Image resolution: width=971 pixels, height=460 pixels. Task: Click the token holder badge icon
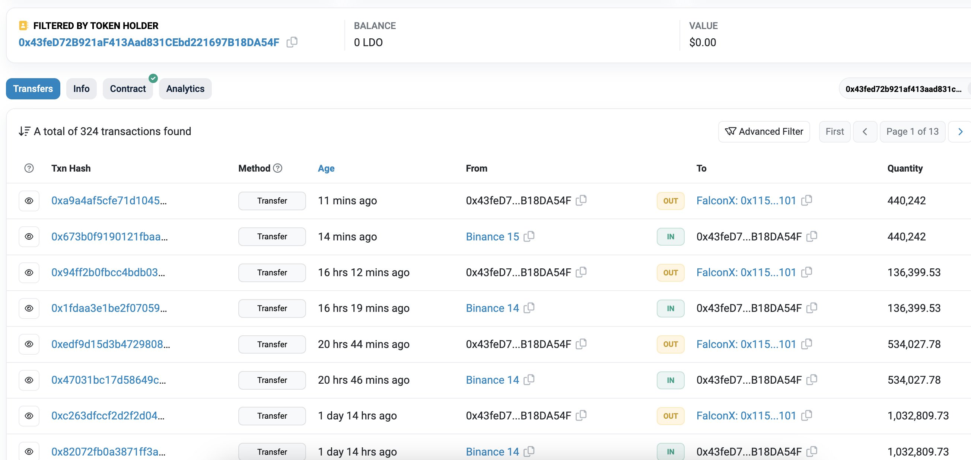(x=23, y=26)
